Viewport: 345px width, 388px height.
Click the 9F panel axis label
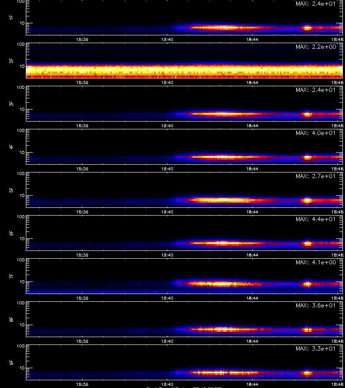pyautogui.click(x=11, y=362)
